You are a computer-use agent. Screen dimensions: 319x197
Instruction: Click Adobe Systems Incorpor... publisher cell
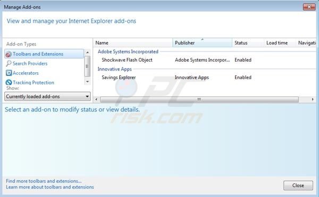coord(202,60)
